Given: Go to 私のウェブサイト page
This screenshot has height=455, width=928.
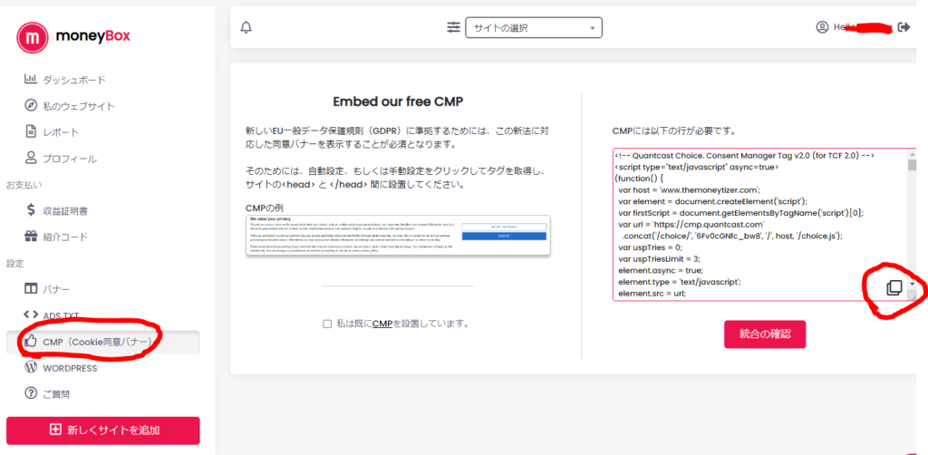Looking at the screenshot, I should point(78,106).
